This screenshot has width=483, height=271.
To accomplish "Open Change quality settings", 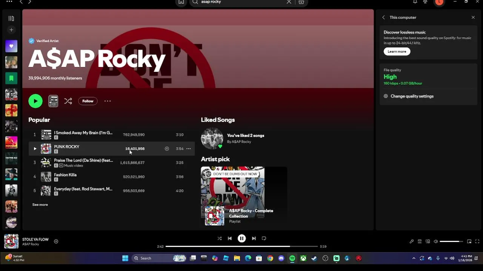I will [x=412, y=96].
